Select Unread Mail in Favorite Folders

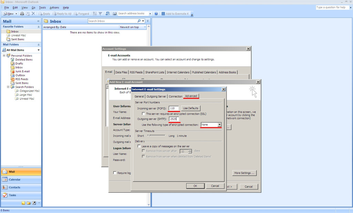pyautogui.click(x=18, y=35)
